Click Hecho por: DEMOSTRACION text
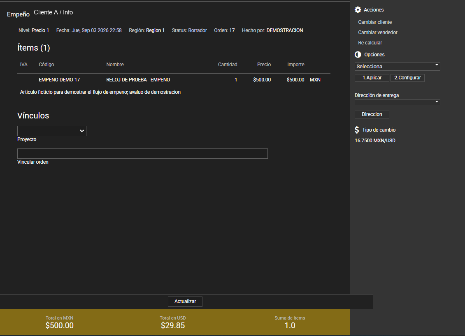 click(272, 30)
